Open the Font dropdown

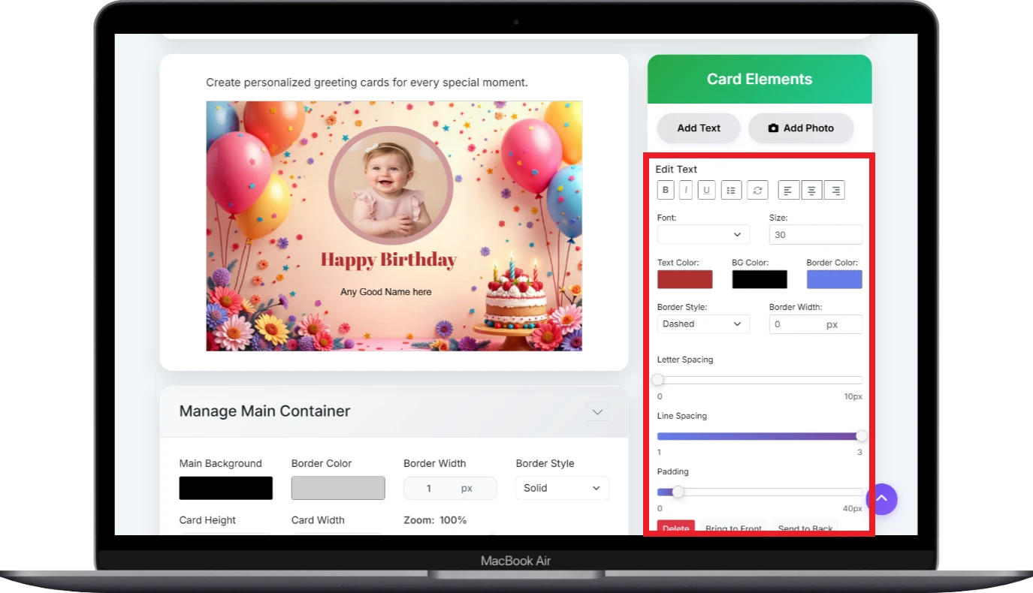click(703, 235)
